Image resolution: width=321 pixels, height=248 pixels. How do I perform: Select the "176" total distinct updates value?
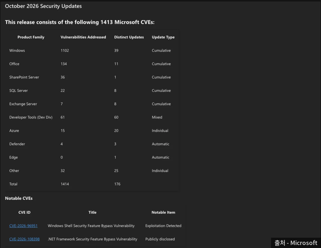pyautogui.click(x=117, y=184)
